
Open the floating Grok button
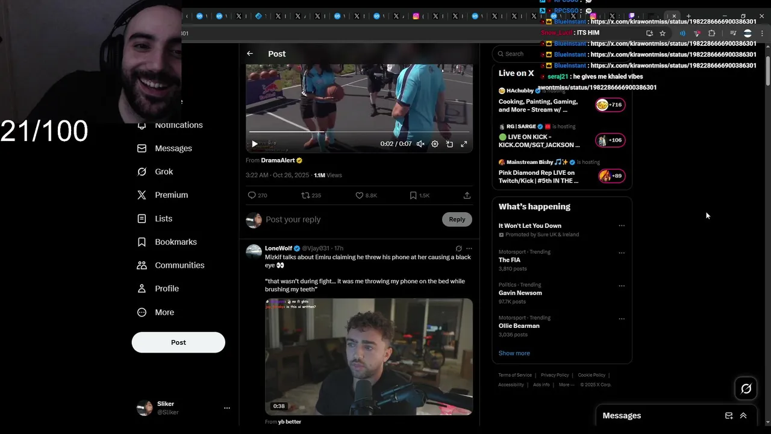point(746,389)
